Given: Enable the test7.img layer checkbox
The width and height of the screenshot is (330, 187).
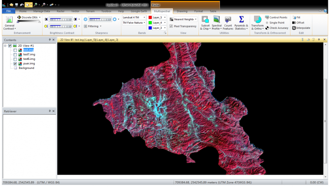Looking at the screenshot, I should 15,54.
